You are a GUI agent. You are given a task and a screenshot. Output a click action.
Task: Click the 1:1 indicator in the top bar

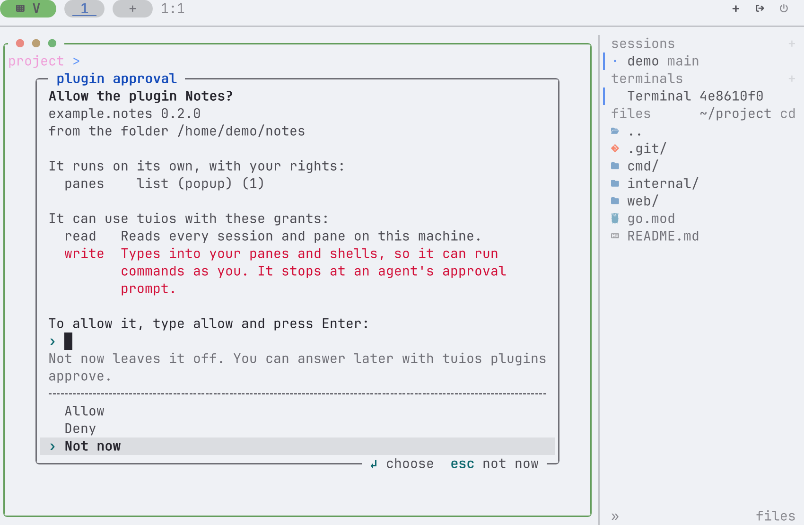pyautogui.click(x=173, y=9)
